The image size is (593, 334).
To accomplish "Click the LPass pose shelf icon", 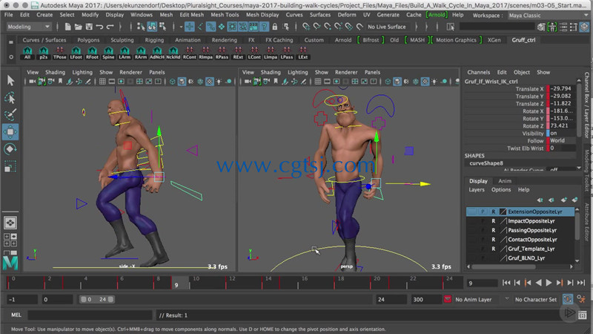I will (287, 53).
